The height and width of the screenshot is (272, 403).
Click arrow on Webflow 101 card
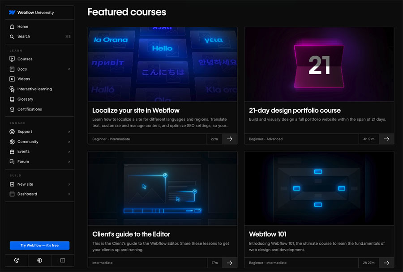(x=386, y=263)
